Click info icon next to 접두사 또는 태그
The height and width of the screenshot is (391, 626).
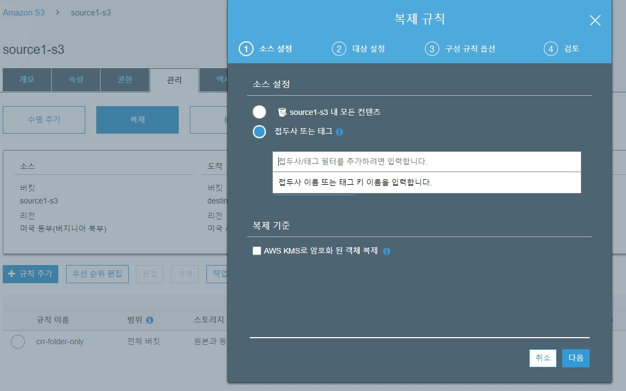pos(339,131)
